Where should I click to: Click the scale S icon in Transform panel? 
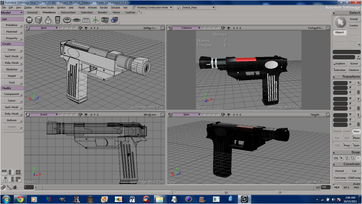pyautogui.click(x=358, y=83)
